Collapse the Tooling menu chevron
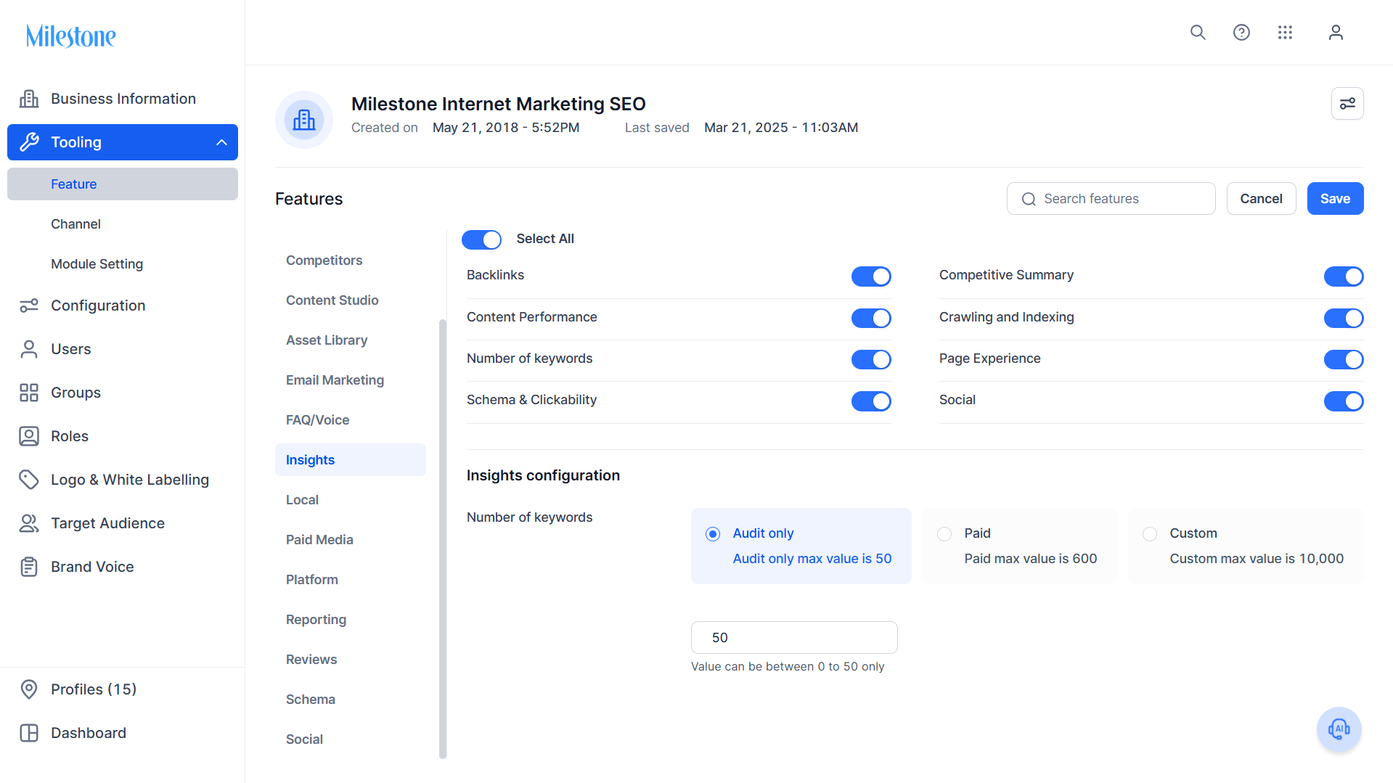This screenshot has width=1393, height=783. [x=222, y=142]
